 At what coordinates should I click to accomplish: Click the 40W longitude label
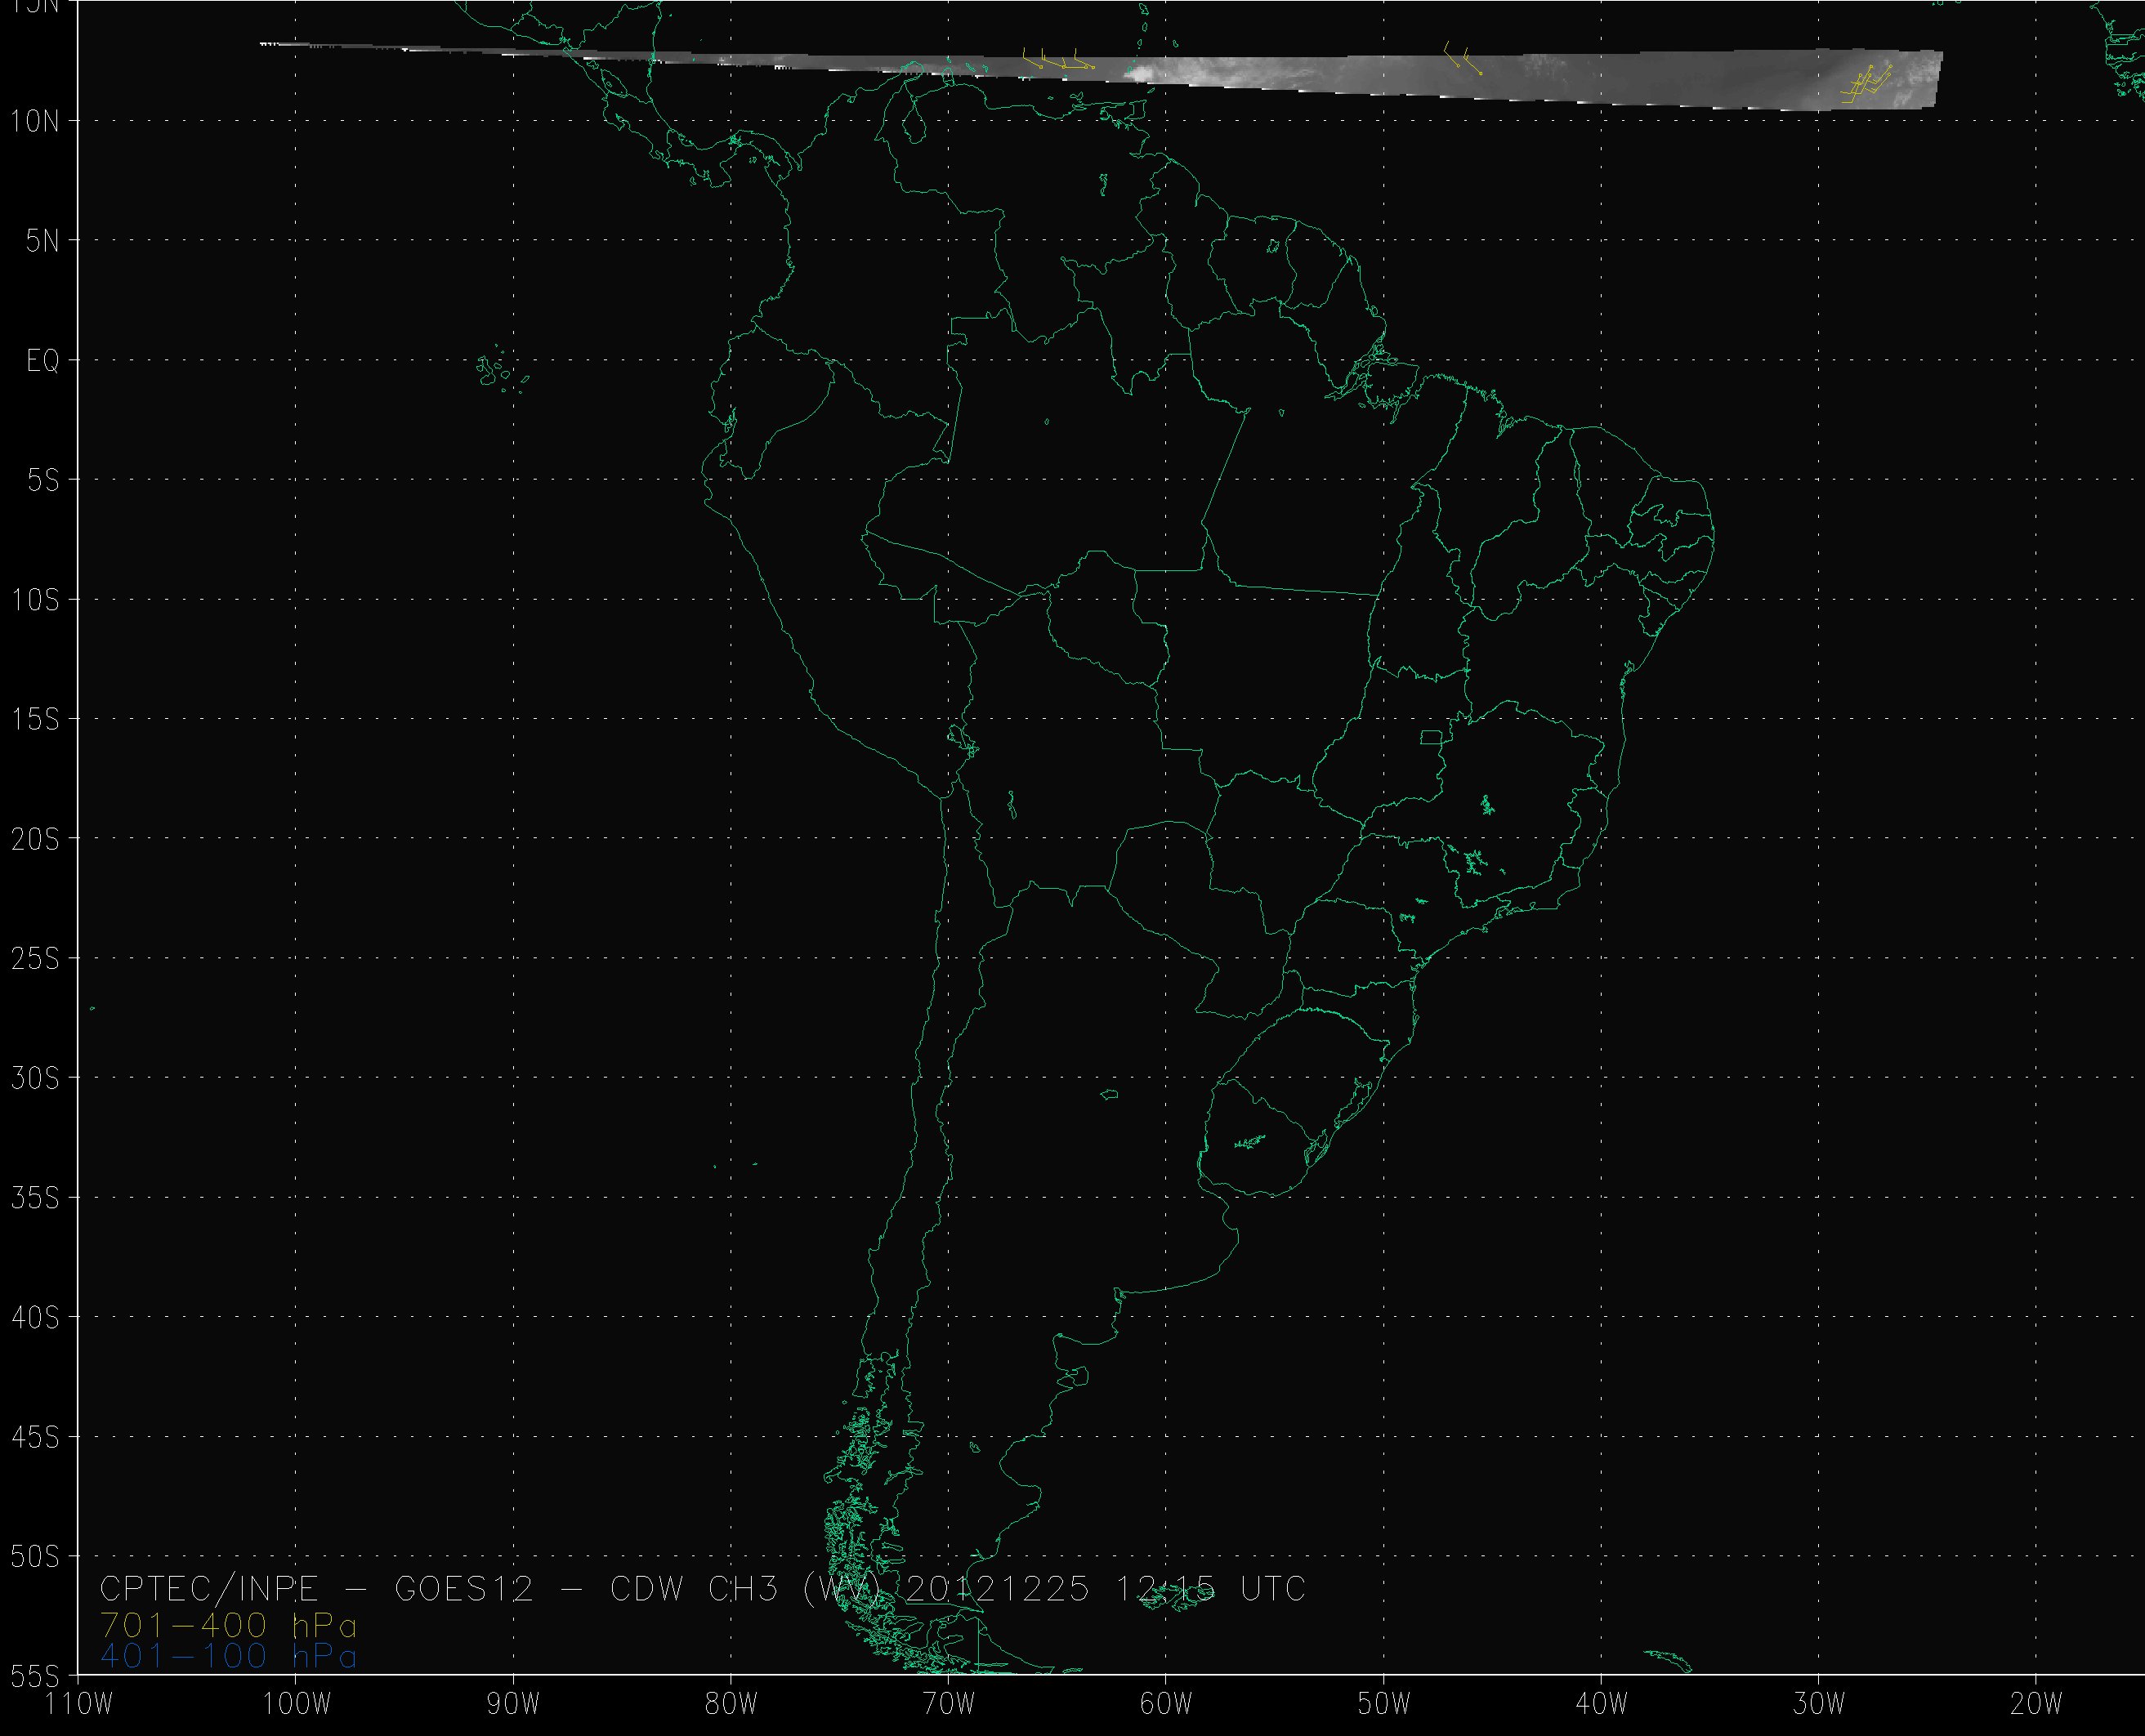point(1602,1703)
